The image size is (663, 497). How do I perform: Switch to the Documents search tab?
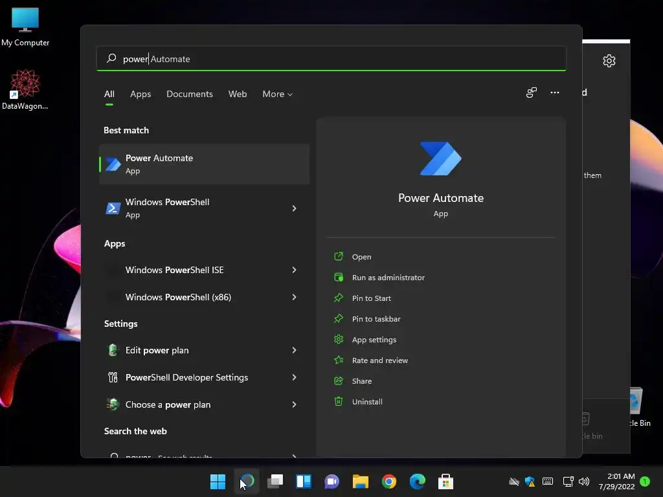click(x=190, y=94)
